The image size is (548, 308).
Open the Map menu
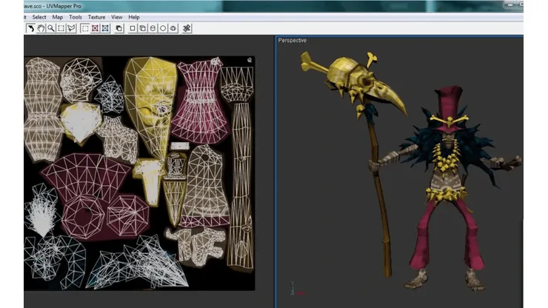click(58, 17)
